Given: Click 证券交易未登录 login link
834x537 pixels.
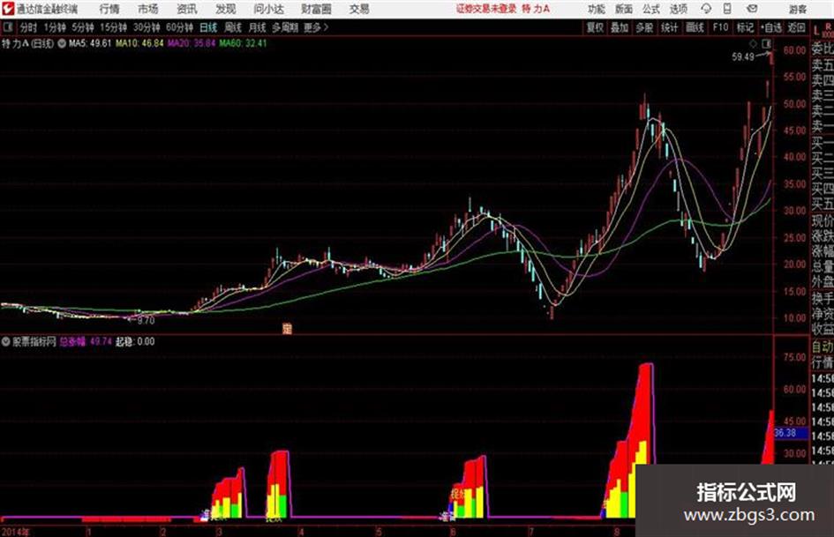Looking at the screenshot, I should click(x=486, y=9).
